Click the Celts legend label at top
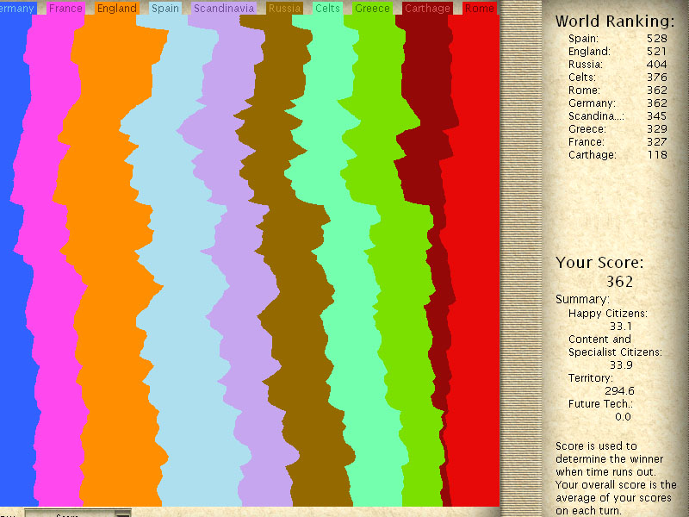Viewport: 689px width, 517px height. (327, 9)
